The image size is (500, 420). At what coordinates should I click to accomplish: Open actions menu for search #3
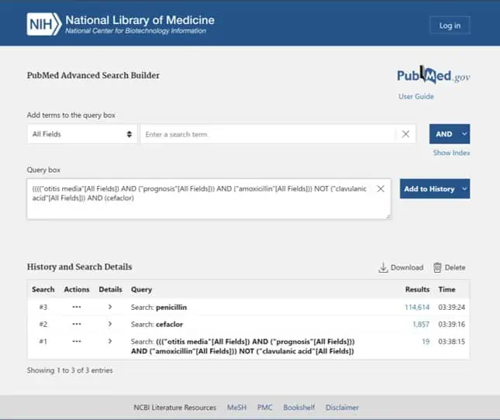77,307
